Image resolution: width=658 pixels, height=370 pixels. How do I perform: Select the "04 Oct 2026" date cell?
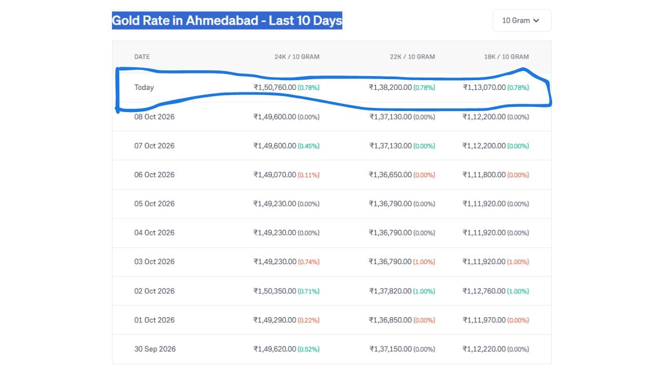click(x=154, y=233)
